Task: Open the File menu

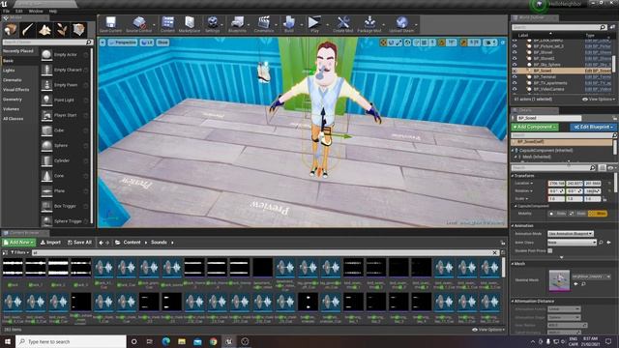Action: point(7,11)
